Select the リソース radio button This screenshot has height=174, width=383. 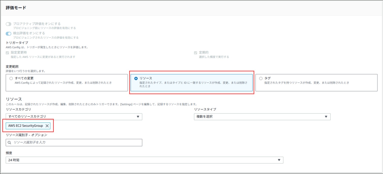click(136, 79)
